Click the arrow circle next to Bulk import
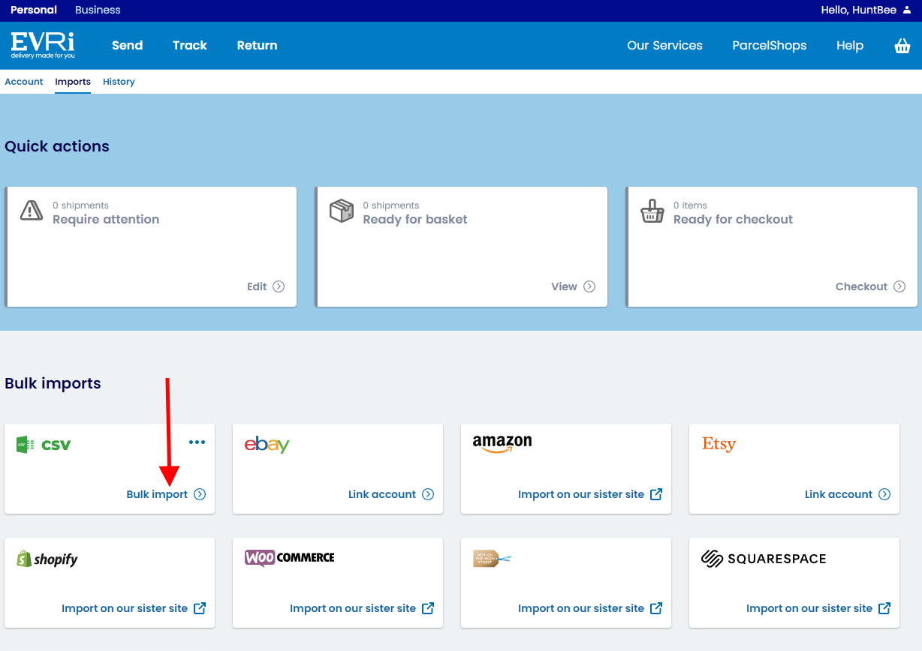The width and height of the screenshot is (922, 651). coord(200,494)
